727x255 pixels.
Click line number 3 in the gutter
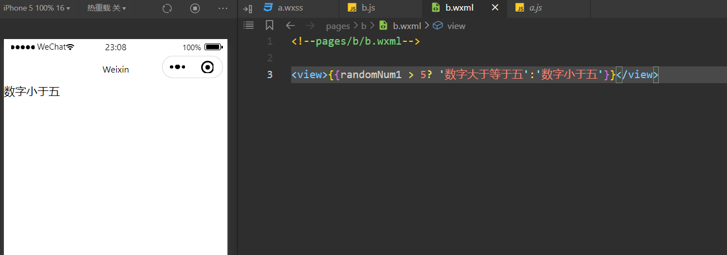[x=270, y=75]
